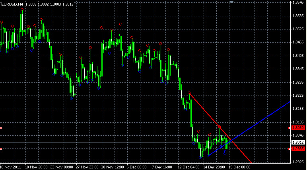Click the 5 Dec 00:00 time label

(137, 167)
